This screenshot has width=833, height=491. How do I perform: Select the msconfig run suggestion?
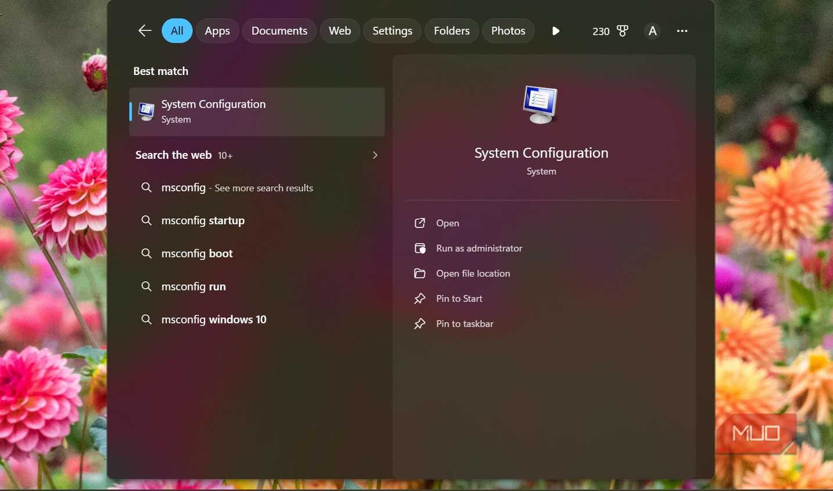(x=257, y=287)
